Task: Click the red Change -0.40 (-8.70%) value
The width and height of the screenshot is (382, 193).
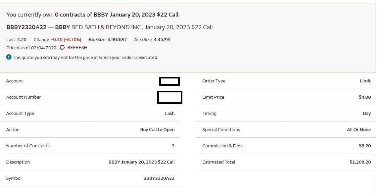Action: point(66,39)
